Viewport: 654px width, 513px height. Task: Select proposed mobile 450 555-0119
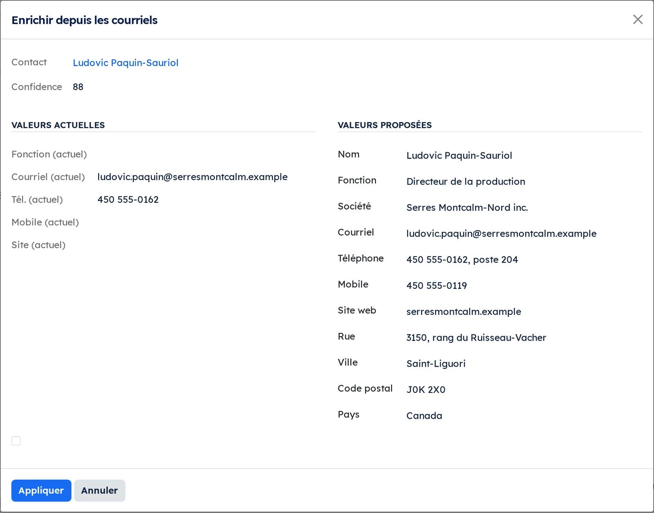[x=437, y=285]
